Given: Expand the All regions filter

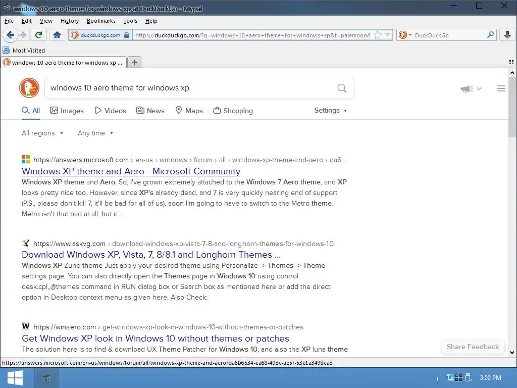Looking at the screenshot, I should (42, 133).
